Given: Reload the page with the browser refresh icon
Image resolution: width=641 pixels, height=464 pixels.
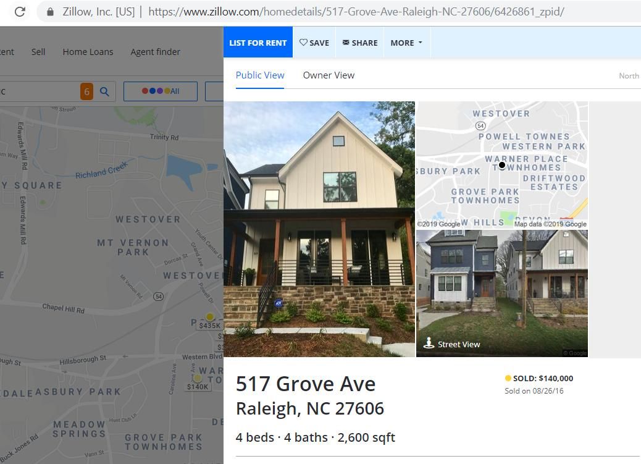Looking at the screenshot, I should (x=20, y=12).
